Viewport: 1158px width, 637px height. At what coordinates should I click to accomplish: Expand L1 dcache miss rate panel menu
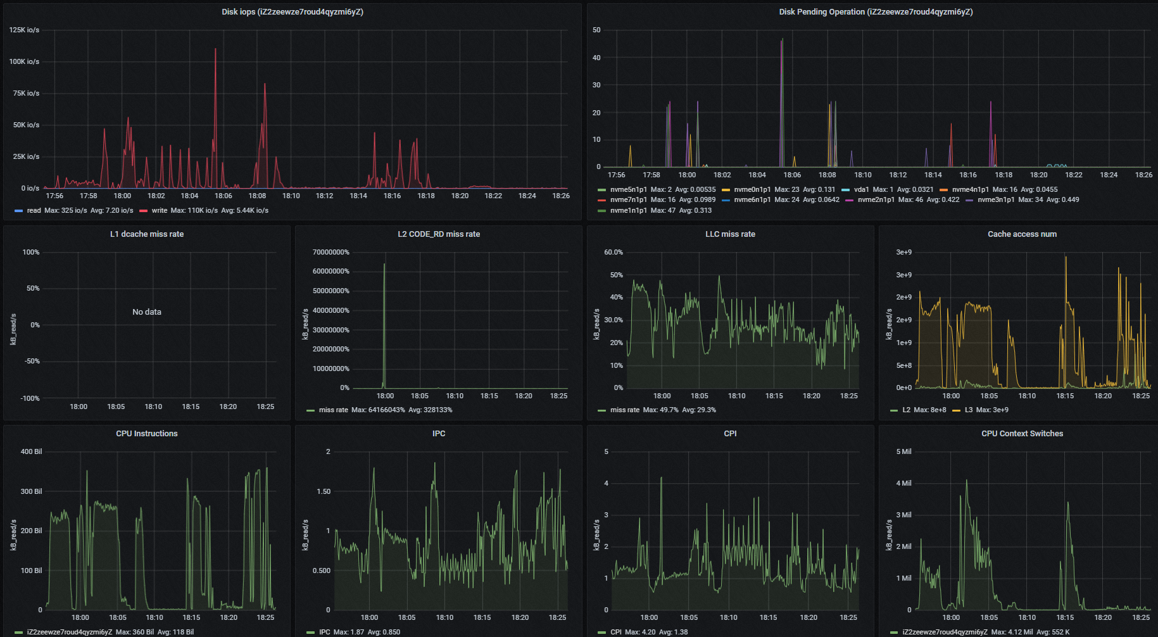click(147, 234)
